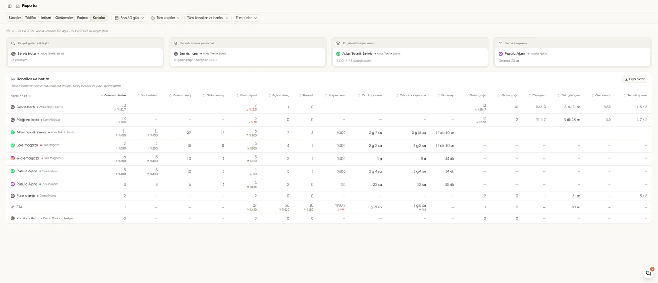This screenshot has height=283, width=658.
Task: Click the pencil icon beside Elle
Action: [x=13, y=207]
